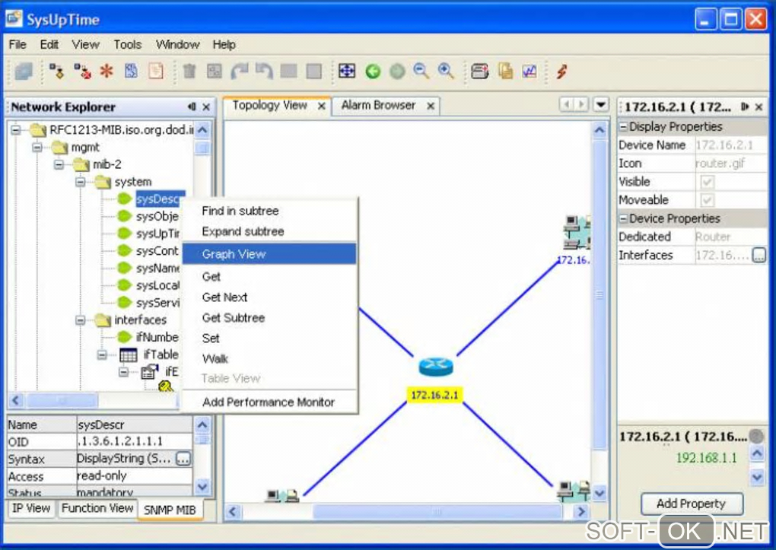Image resolution: width=776 pixels, height=550 pixels.
Task: Click the bottom-left computer node icon
Action: 282,495
